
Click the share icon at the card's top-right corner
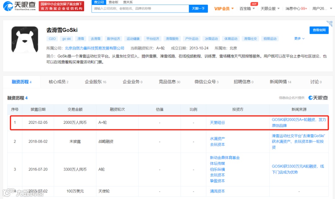pos(329,23)
